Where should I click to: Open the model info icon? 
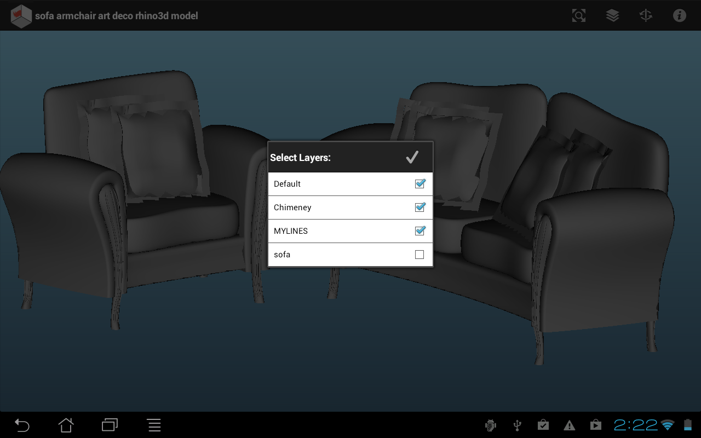pos(679,15)
